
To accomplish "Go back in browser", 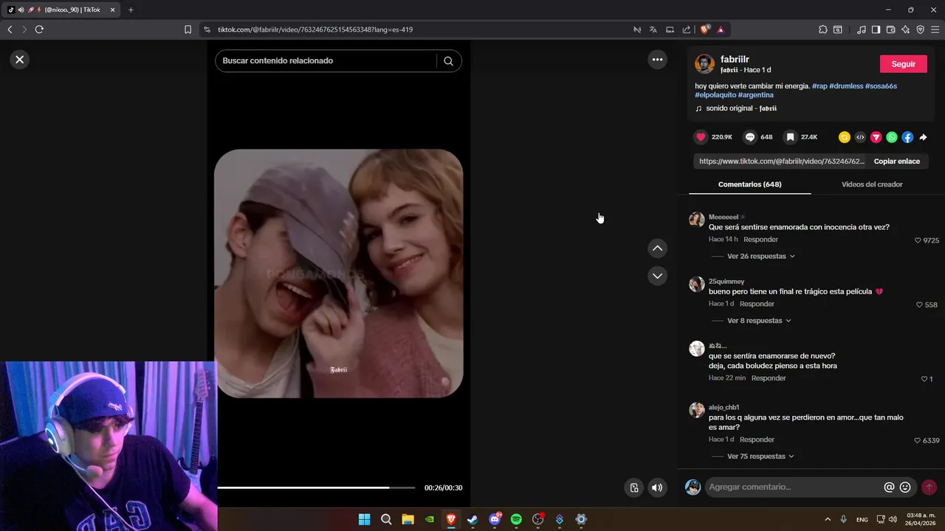I will [10, 29].
